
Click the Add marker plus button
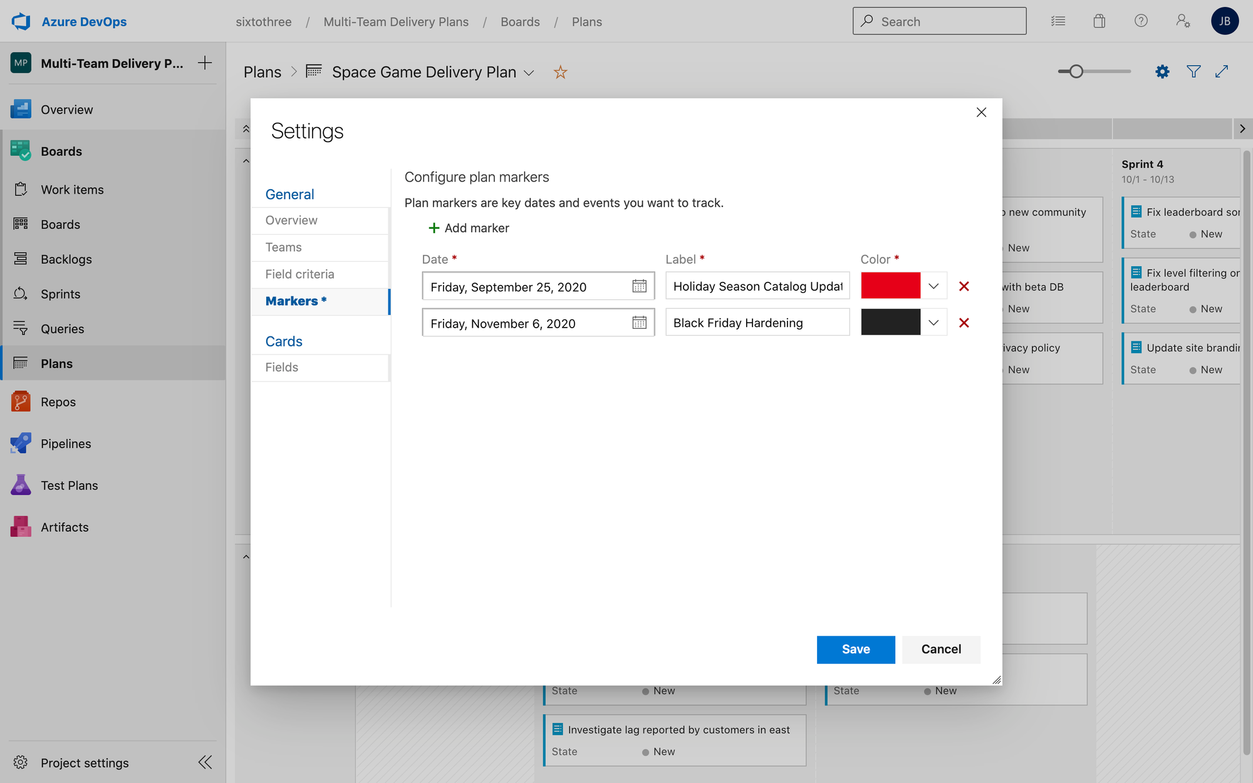(434, 228)
